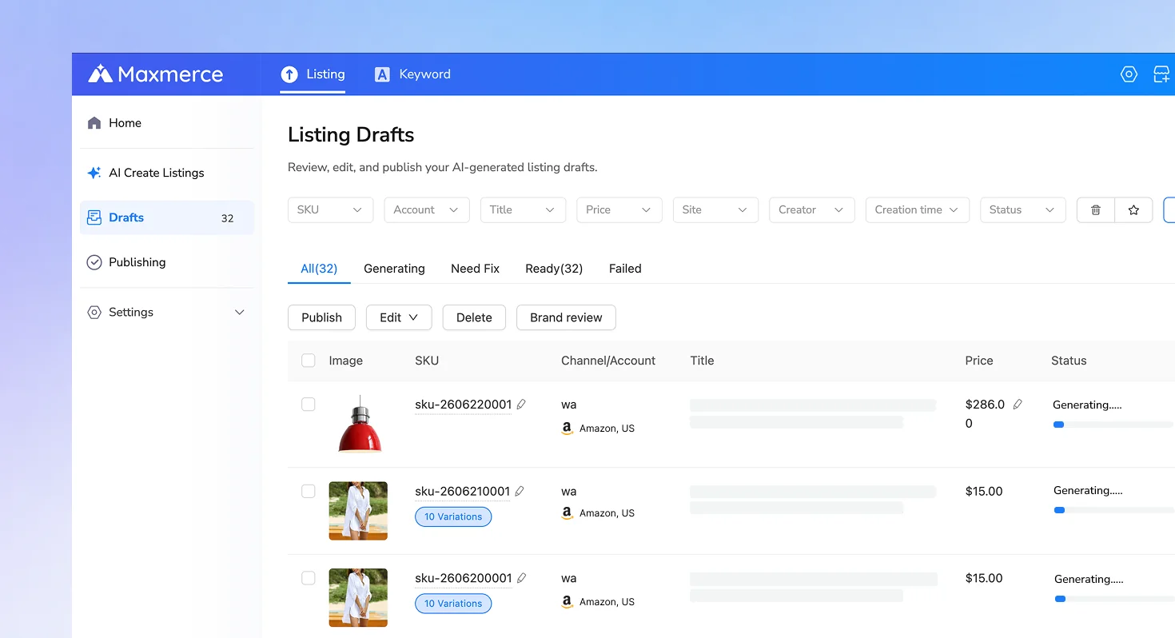
Task: Click the star favorites icon
Action: point(1133,209)
